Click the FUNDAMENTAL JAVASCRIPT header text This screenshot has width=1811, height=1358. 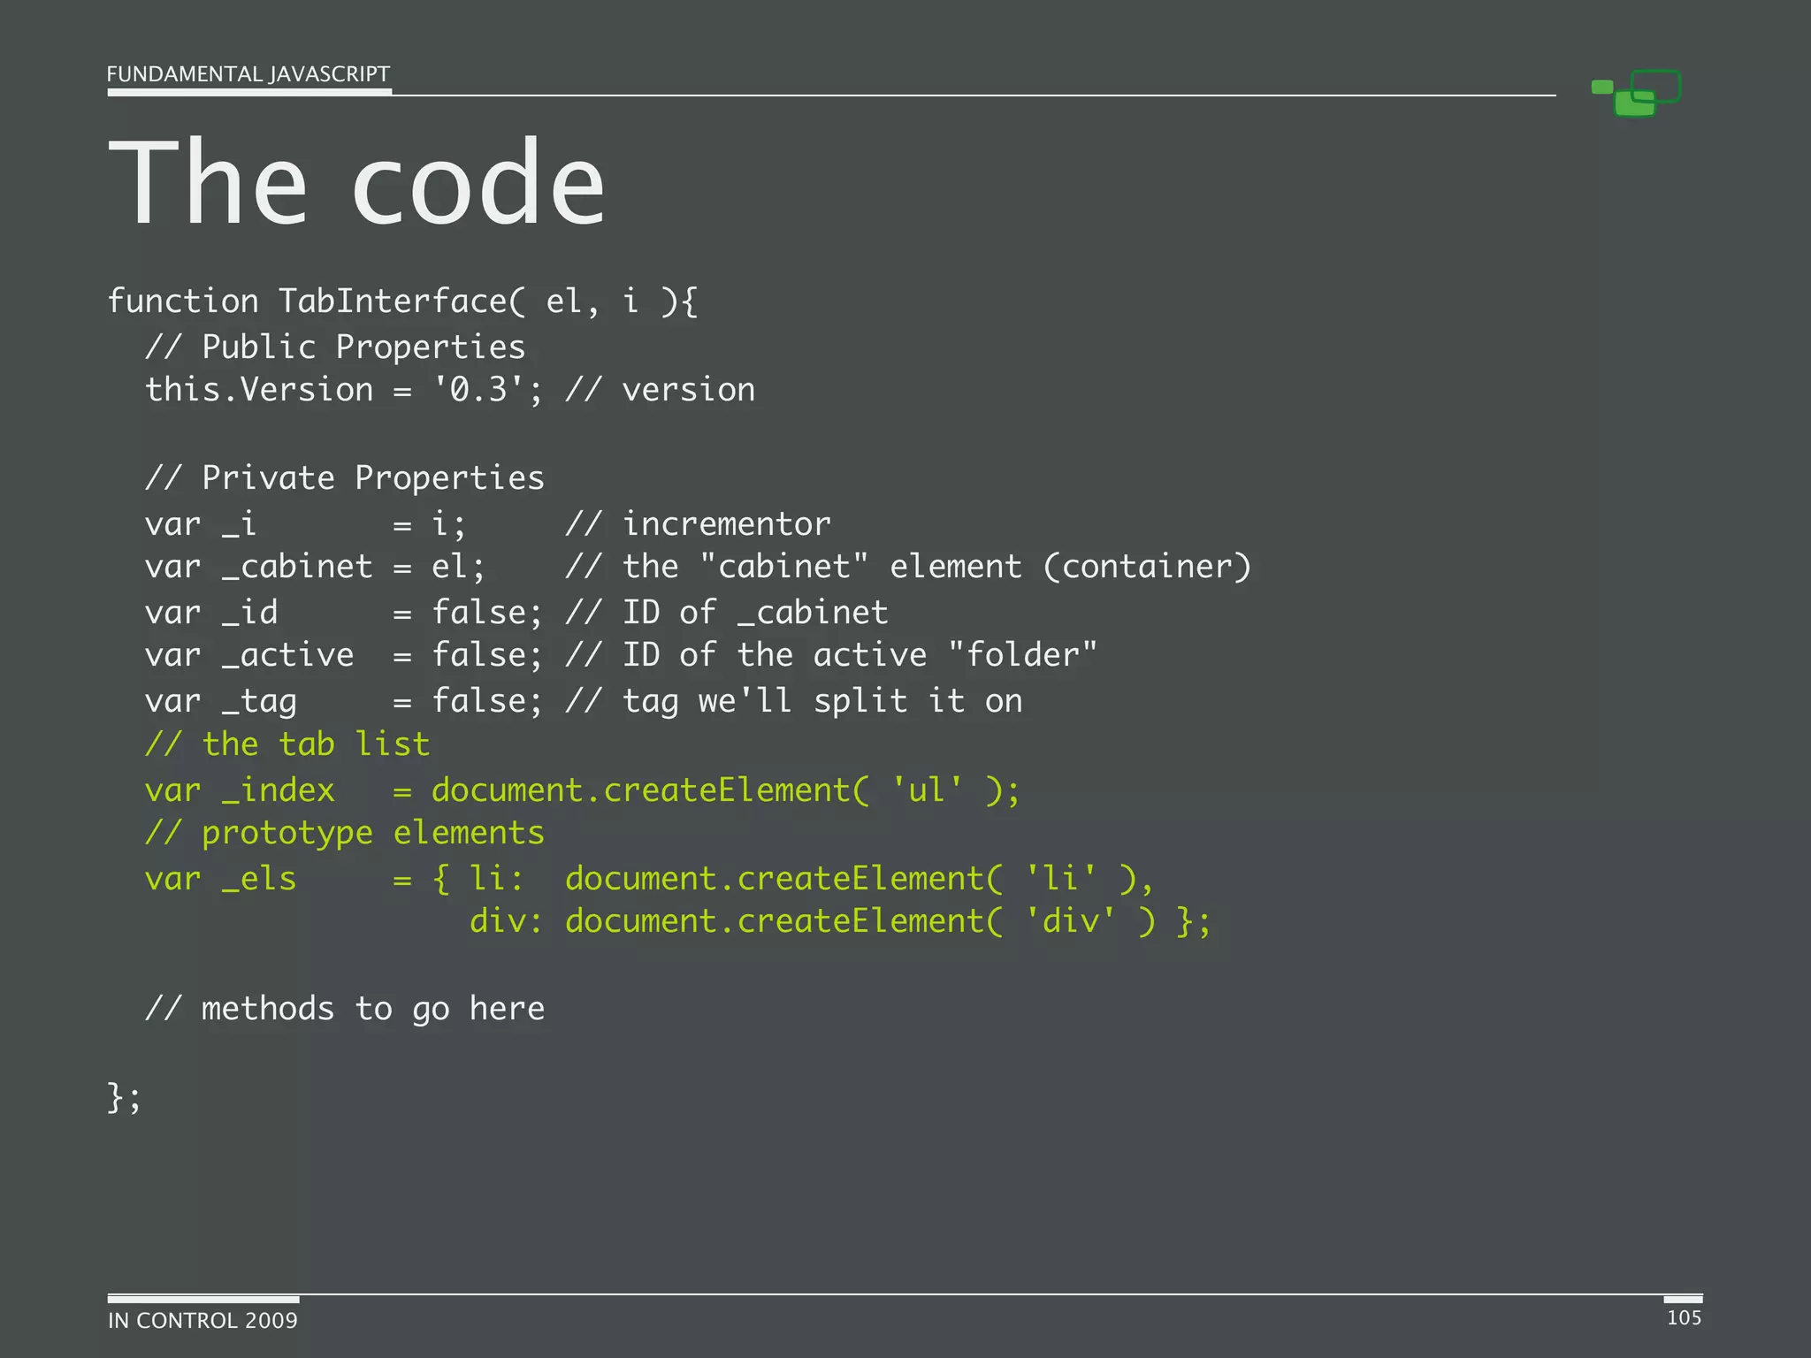pyautogui.click(x=248, y=74)
